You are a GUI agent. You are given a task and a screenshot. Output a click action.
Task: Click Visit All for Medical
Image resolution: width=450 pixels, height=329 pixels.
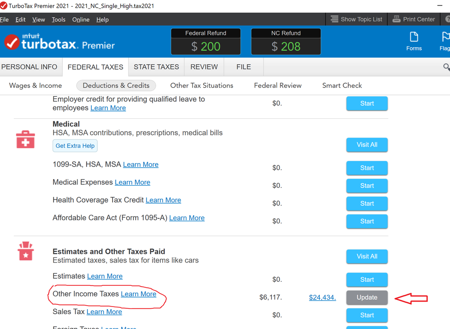[x=367, y=145]
